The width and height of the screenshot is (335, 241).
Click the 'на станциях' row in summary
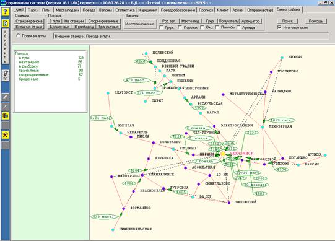pos(51,62)
